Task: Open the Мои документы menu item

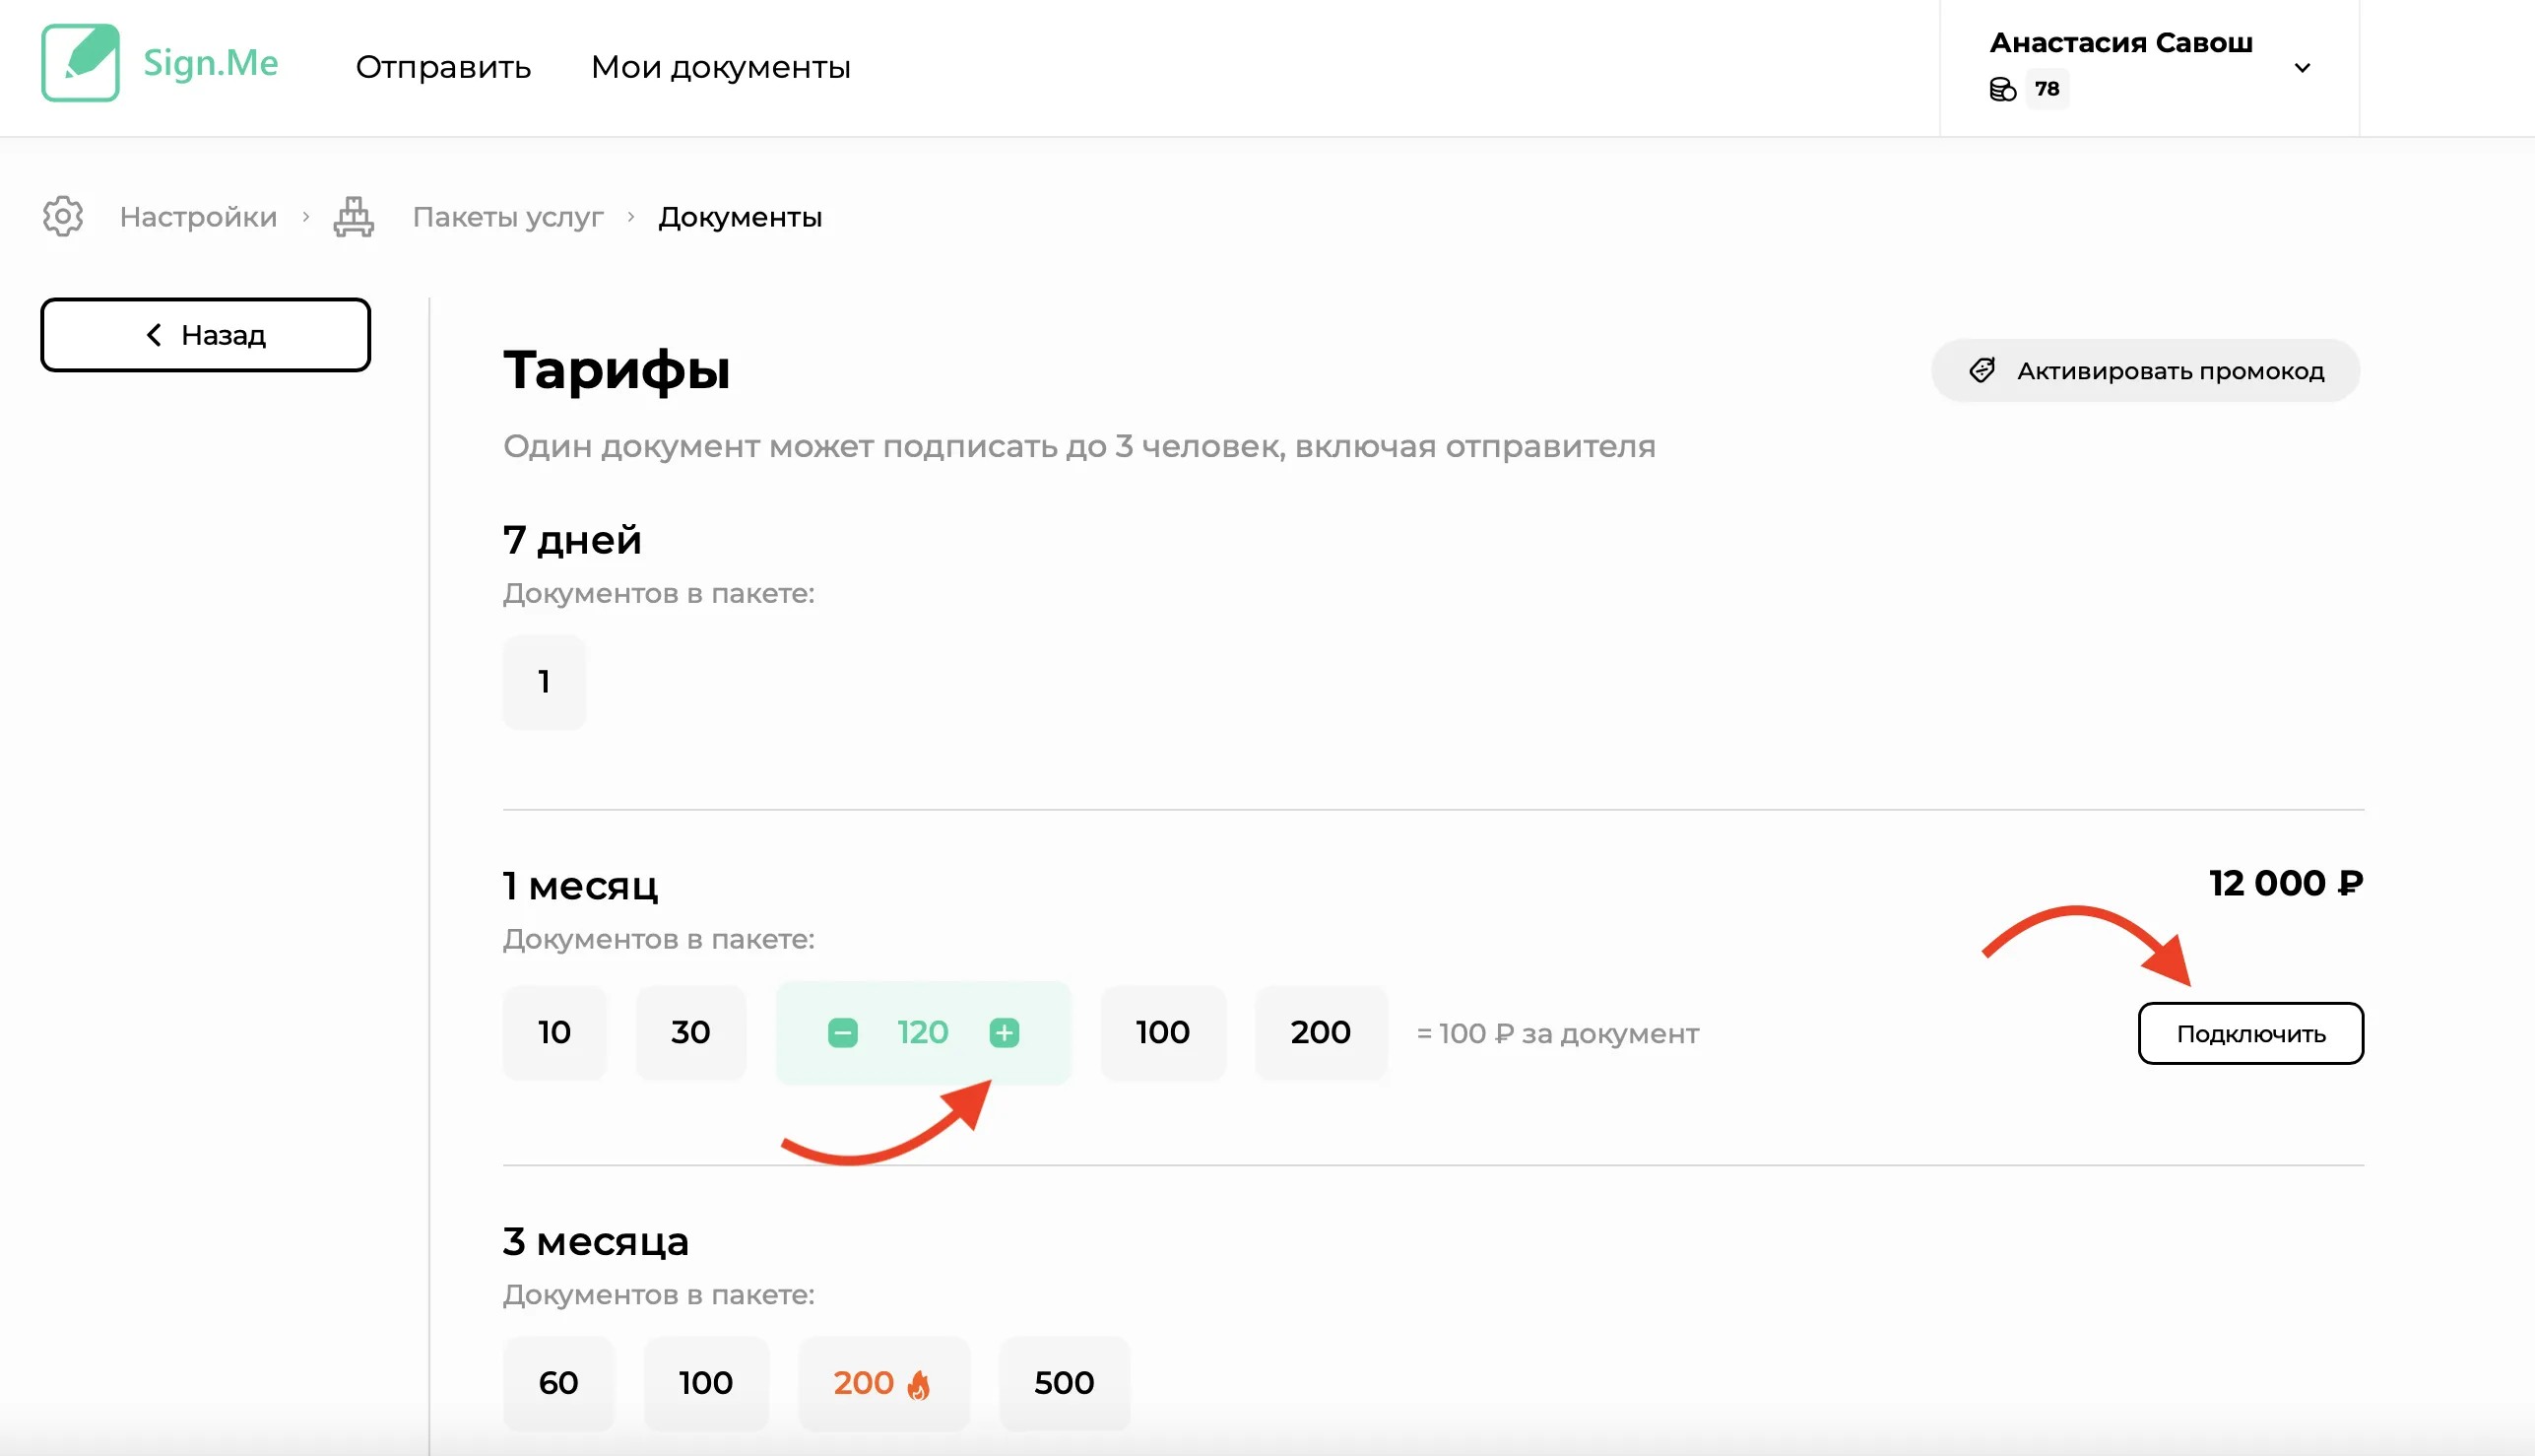Action: point(720,67)
